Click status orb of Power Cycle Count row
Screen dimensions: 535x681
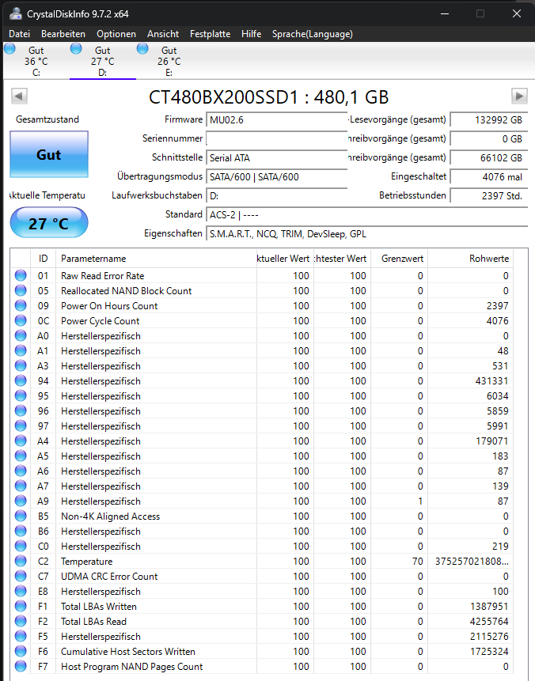tap(21, 320)
